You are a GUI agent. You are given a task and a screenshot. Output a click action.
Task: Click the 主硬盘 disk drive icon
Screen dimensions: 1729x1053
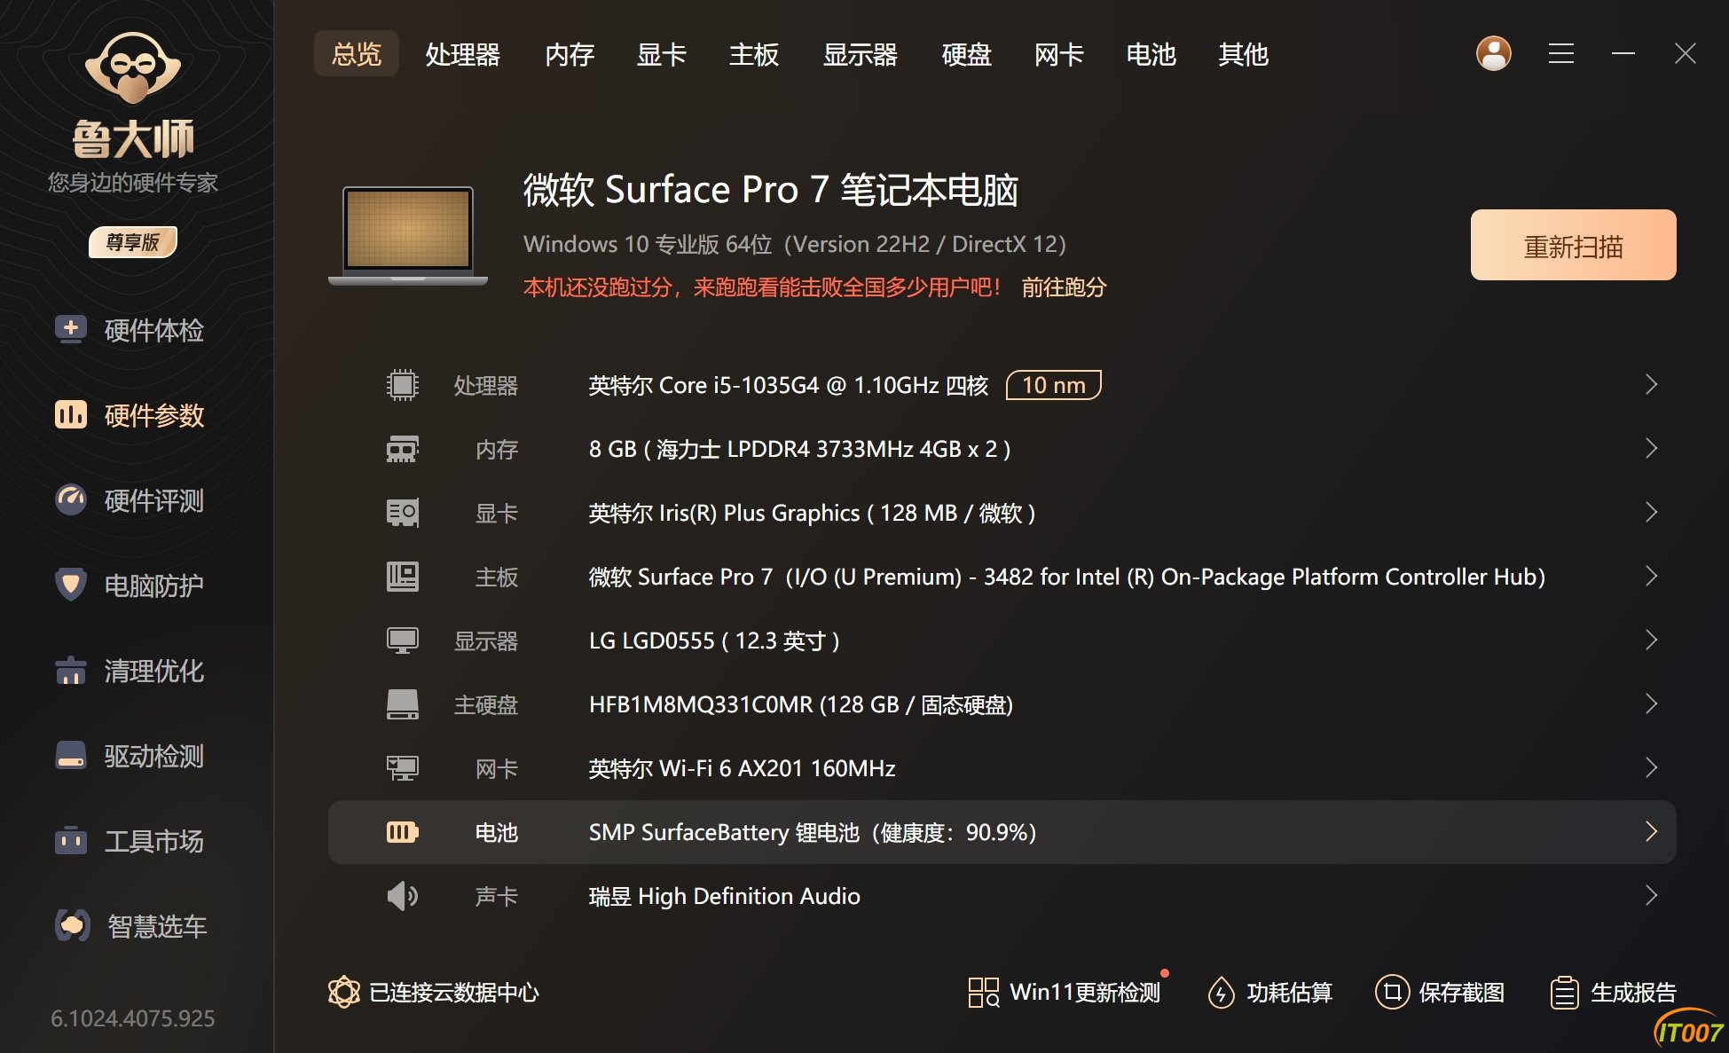tap(403, 704)
